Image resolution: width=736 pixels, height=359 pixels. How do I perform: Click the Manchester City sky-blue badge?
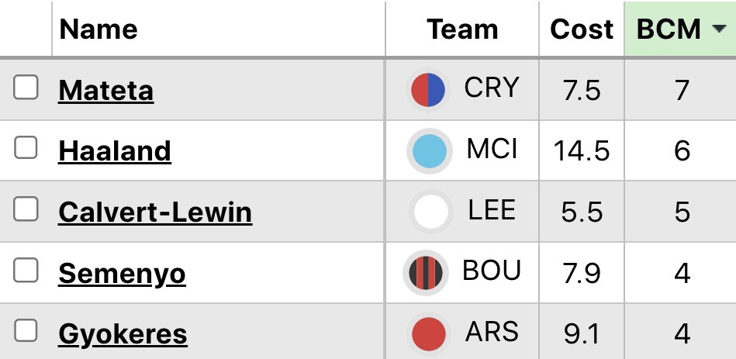(x=429, y=150)
